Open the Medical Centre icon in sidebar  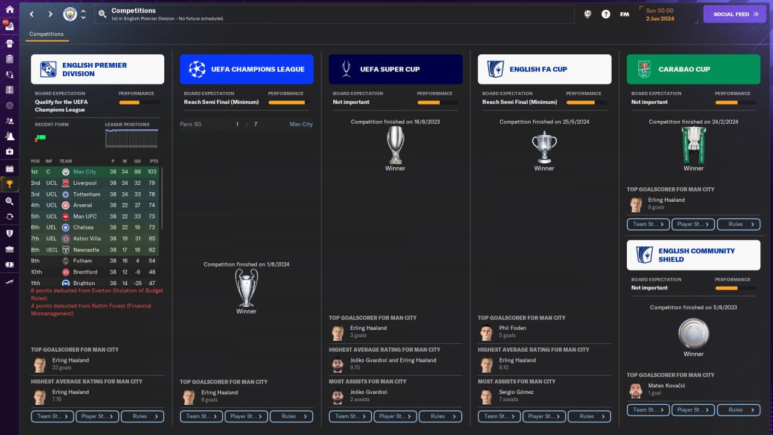tap(9, 151)
